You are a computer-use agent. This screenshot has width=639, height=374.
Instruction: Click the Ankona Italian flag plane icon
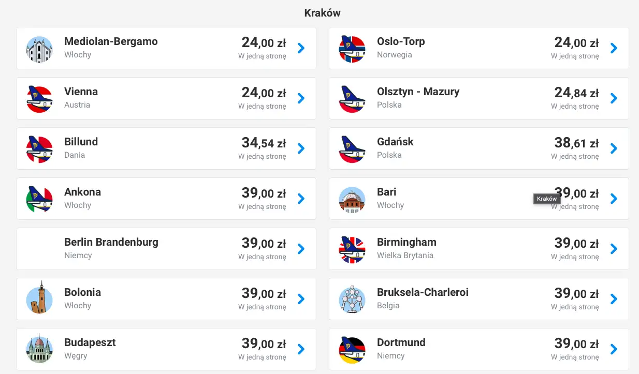point(39,200)
